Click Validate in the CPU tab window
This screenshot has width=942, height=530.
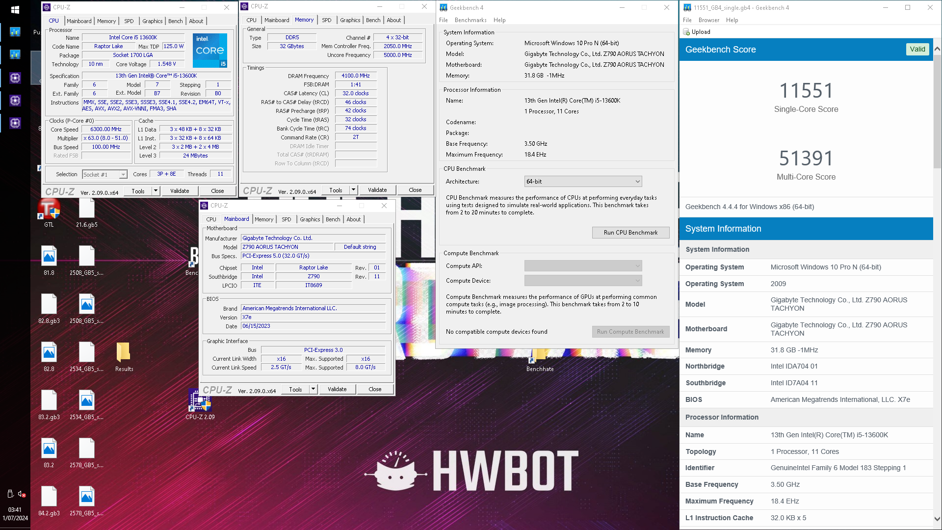click(x=180, y=191)
